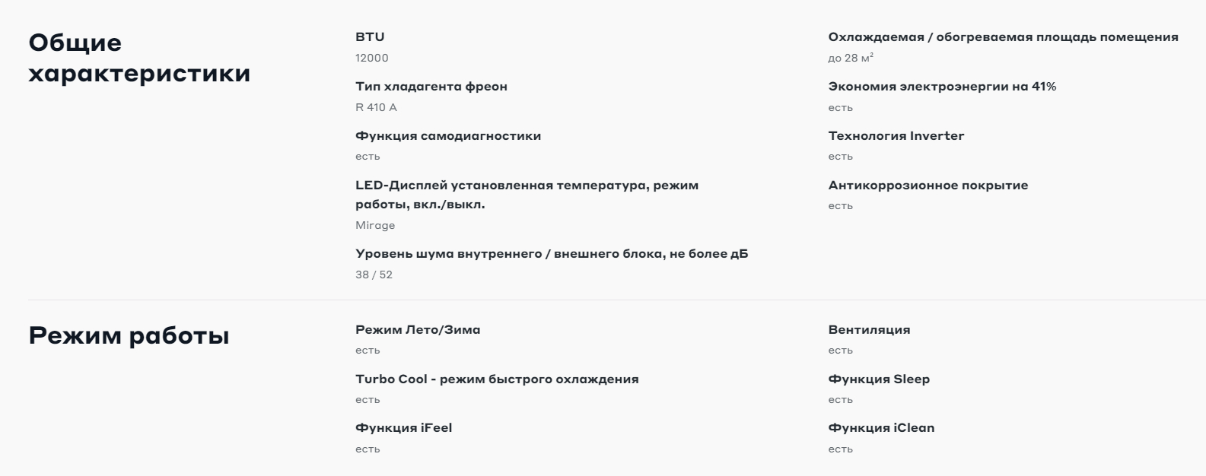Click the "Уровень шума" noise level label
The width and height of the screenshot is (1206, 476).
coord(551,254)
